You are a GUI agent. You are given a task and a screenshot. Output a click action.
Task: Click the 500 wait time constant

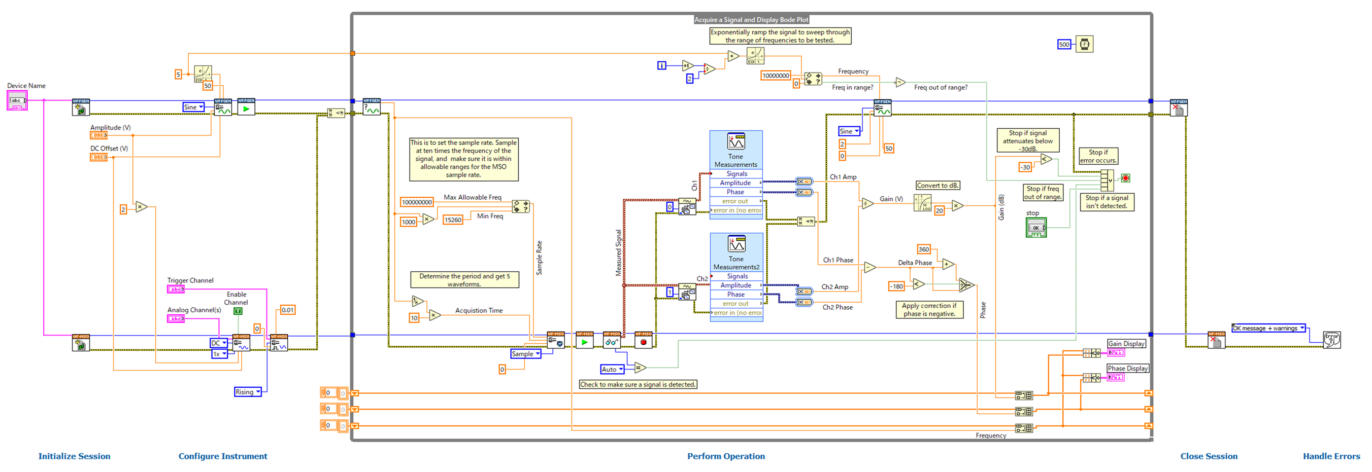[1063, 45]
